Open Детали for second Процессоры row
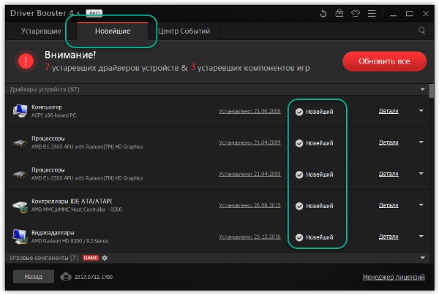This screenshot has height=295, width=439. [389, 174]
